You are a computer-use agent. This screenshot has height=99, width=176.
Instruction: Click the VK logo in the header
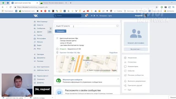(x=35, y=16)
